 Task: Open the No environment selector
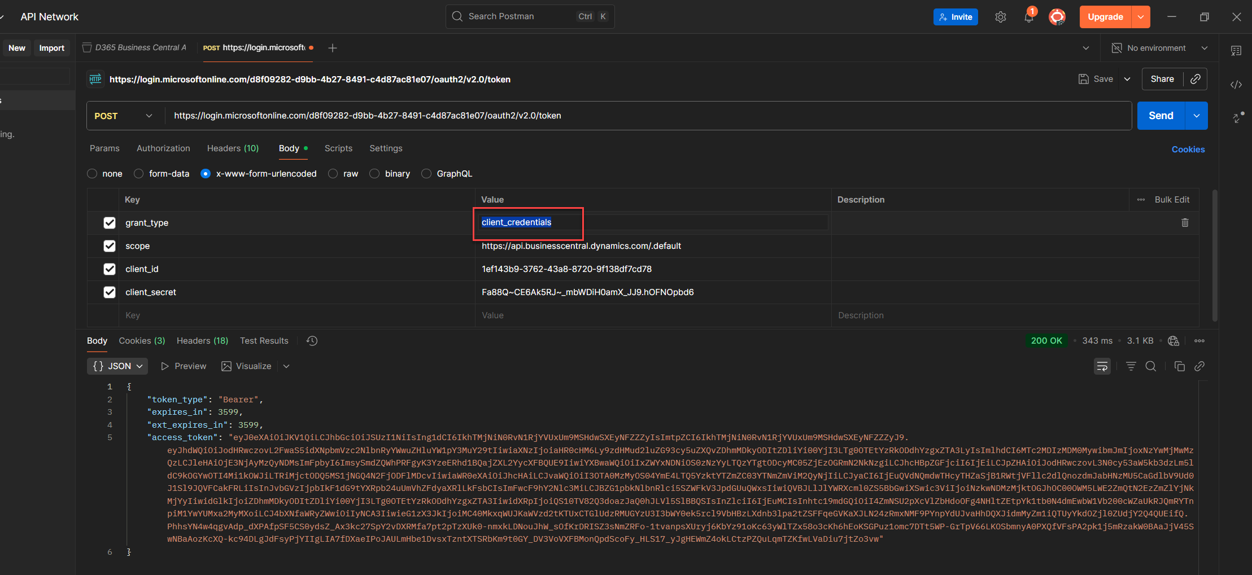pyautogui.click(x=1159, y=48)
